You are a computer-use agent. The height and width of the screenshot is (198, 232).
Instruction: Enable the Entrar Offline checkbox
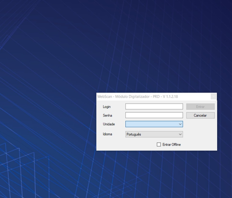click(159, 145)
